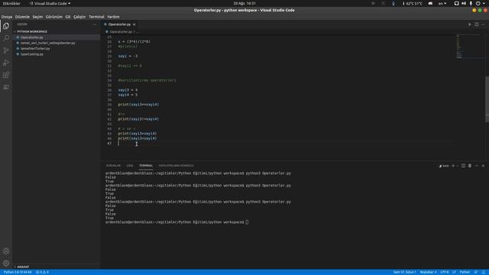This screenshot has width=489, height=275.
Task: Select the Operatorler.py editor tab
Action: 119,24
